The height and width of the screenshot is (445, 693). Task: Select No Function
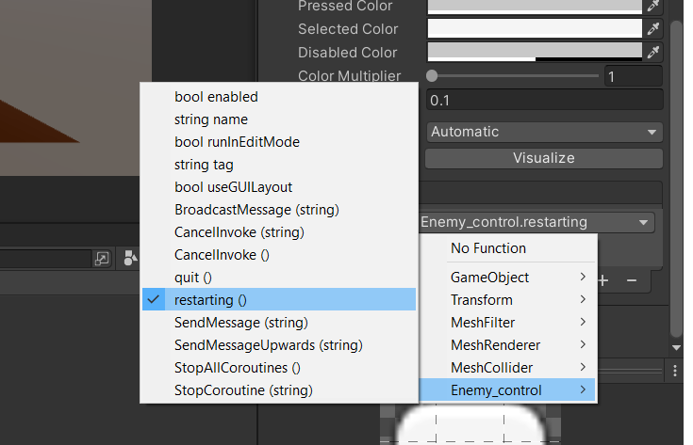[x=508, y=248]
